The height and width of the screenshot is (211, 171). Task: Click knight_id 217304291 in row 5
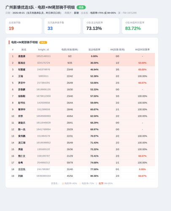[43, 83]
